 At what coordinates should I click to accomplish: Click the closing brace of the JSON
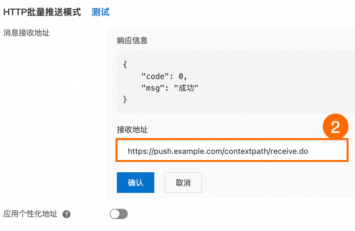(x=125, y=99)
